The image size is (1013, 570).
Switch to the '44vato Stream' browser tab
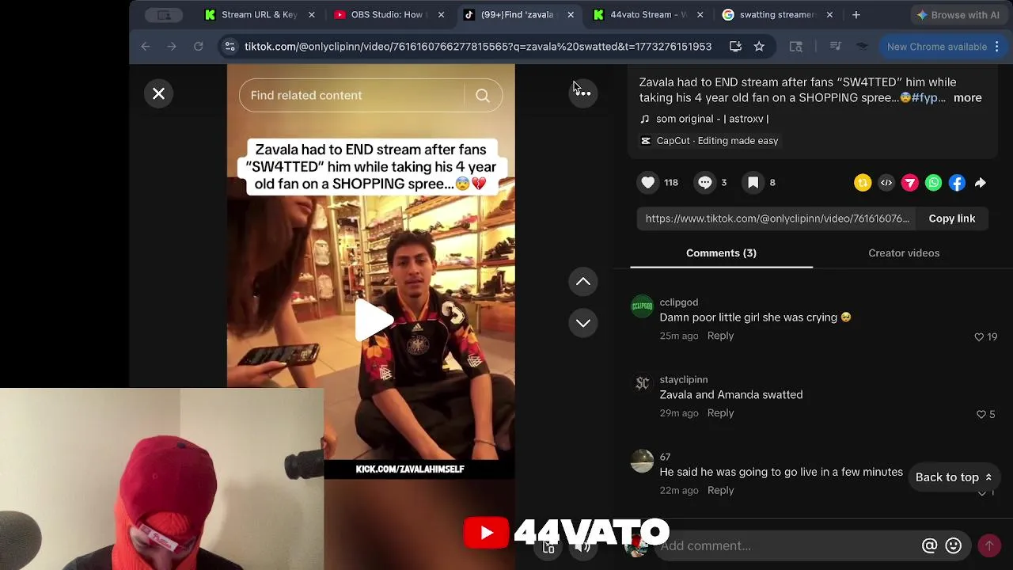click(647, 14)
